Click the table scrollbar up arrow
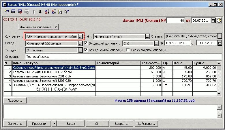 click(219, 63)
